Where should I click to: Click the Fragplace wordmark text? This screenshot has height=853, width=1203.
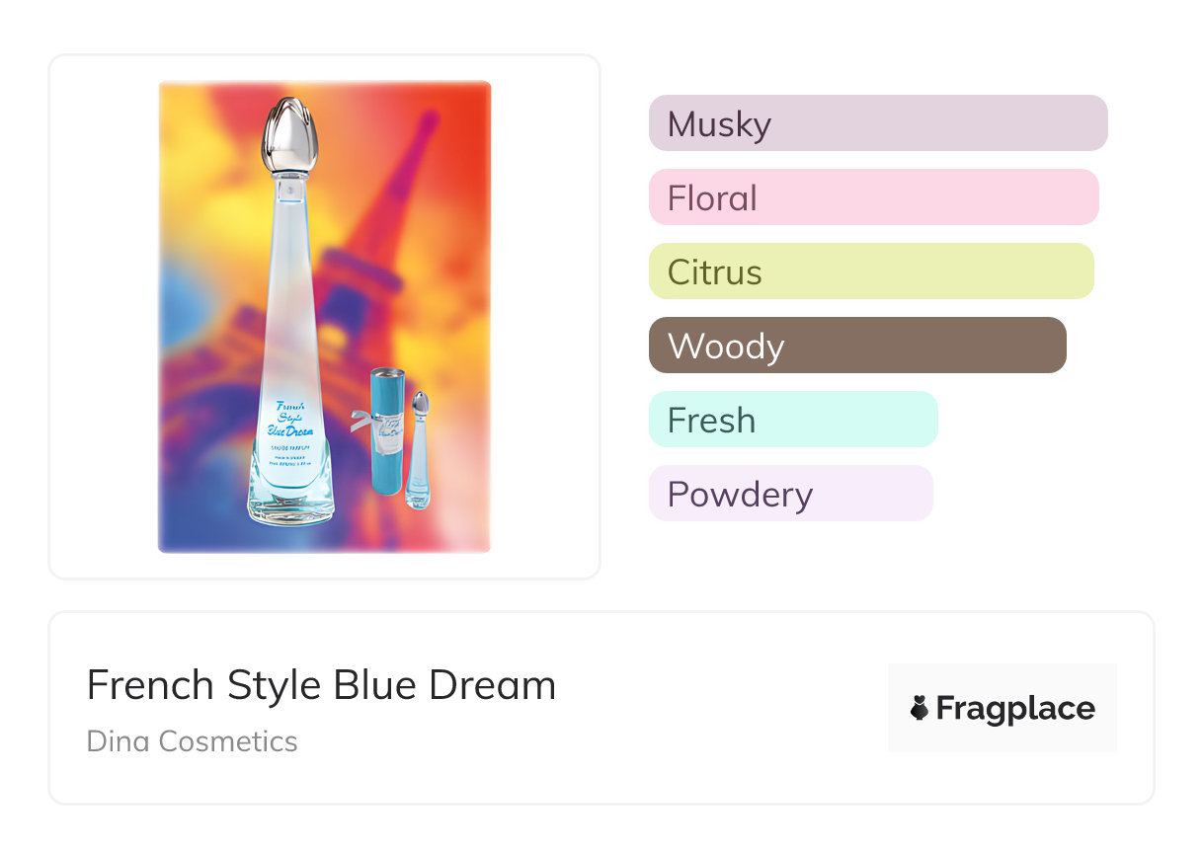[x=1014, y=708]
